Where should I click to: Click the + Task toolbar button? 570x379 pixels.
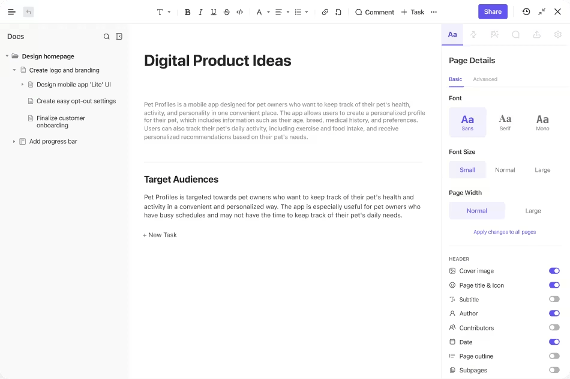click(x=413, y=12)
